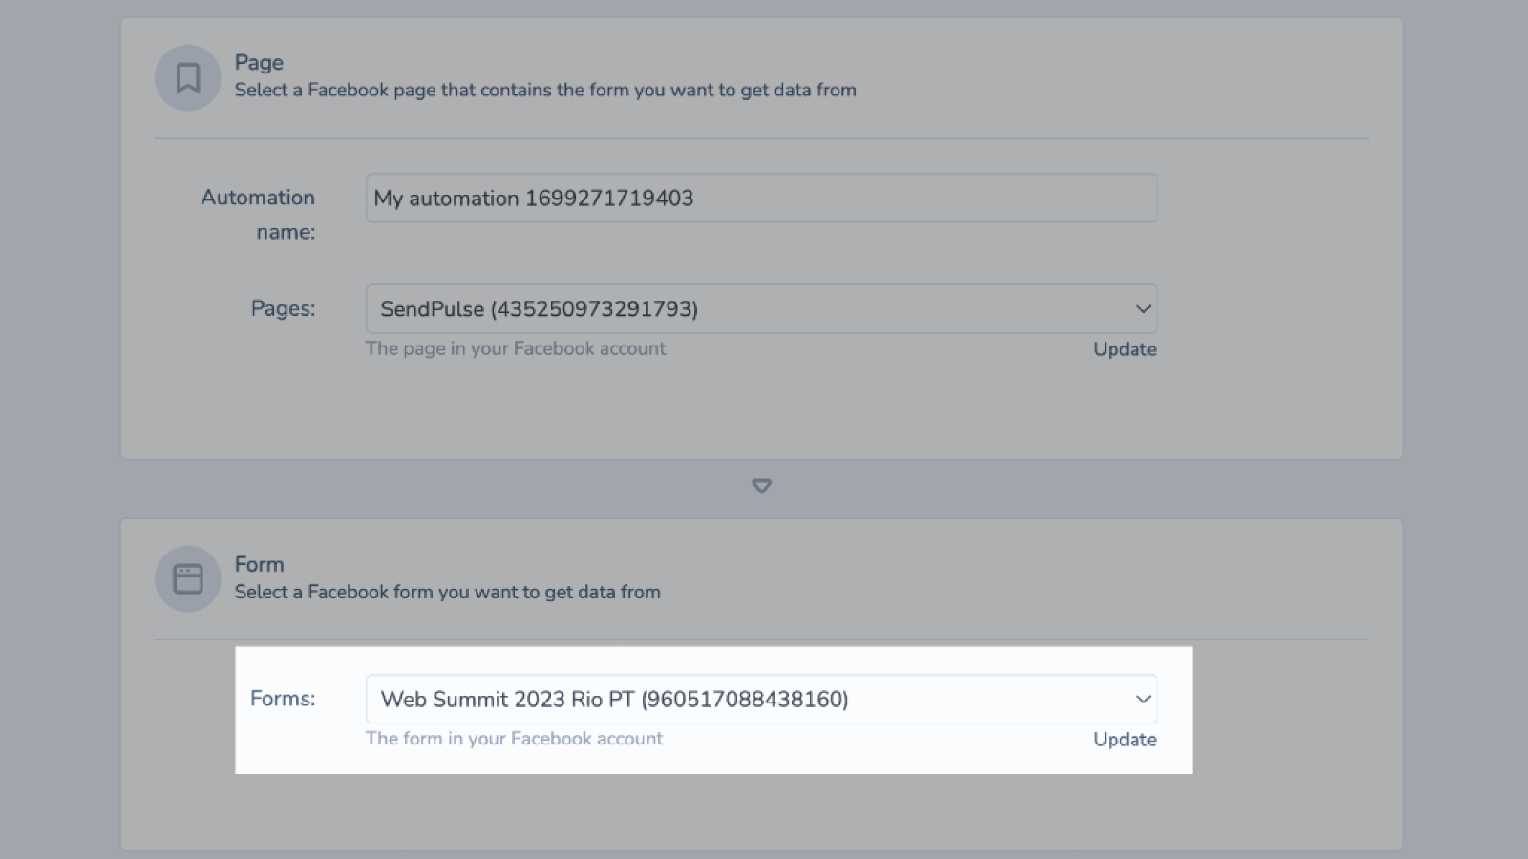Image resolution: width=1528 pixels, height=859 pixels.
Task: Click the "Pages:" field label
Action: (x=283, y=308)
